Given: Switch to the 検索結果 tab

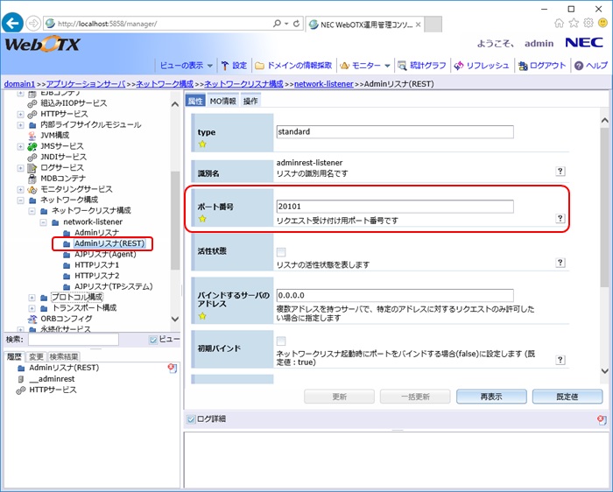Looking at the screenshot, I should 63,356.
